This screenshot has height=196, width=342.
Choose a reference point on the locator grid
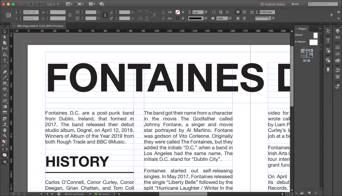click(x=9, y=15)
